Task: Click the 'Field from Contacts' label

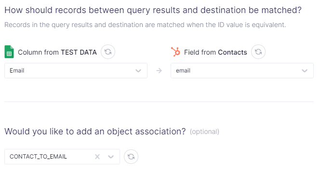Action: [215, 52]
